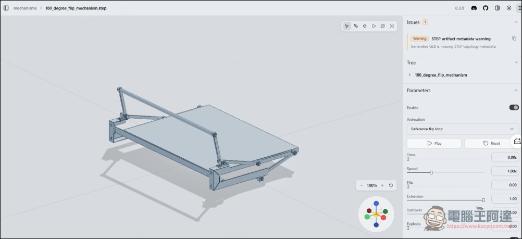Click the Flip value field 0.00
The width and height of the screenshot is (522, 239).
pos(505,185)
